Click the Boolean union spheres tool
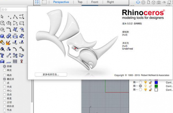The width and height of the screenshot is (173, 113). click(9, 36)
